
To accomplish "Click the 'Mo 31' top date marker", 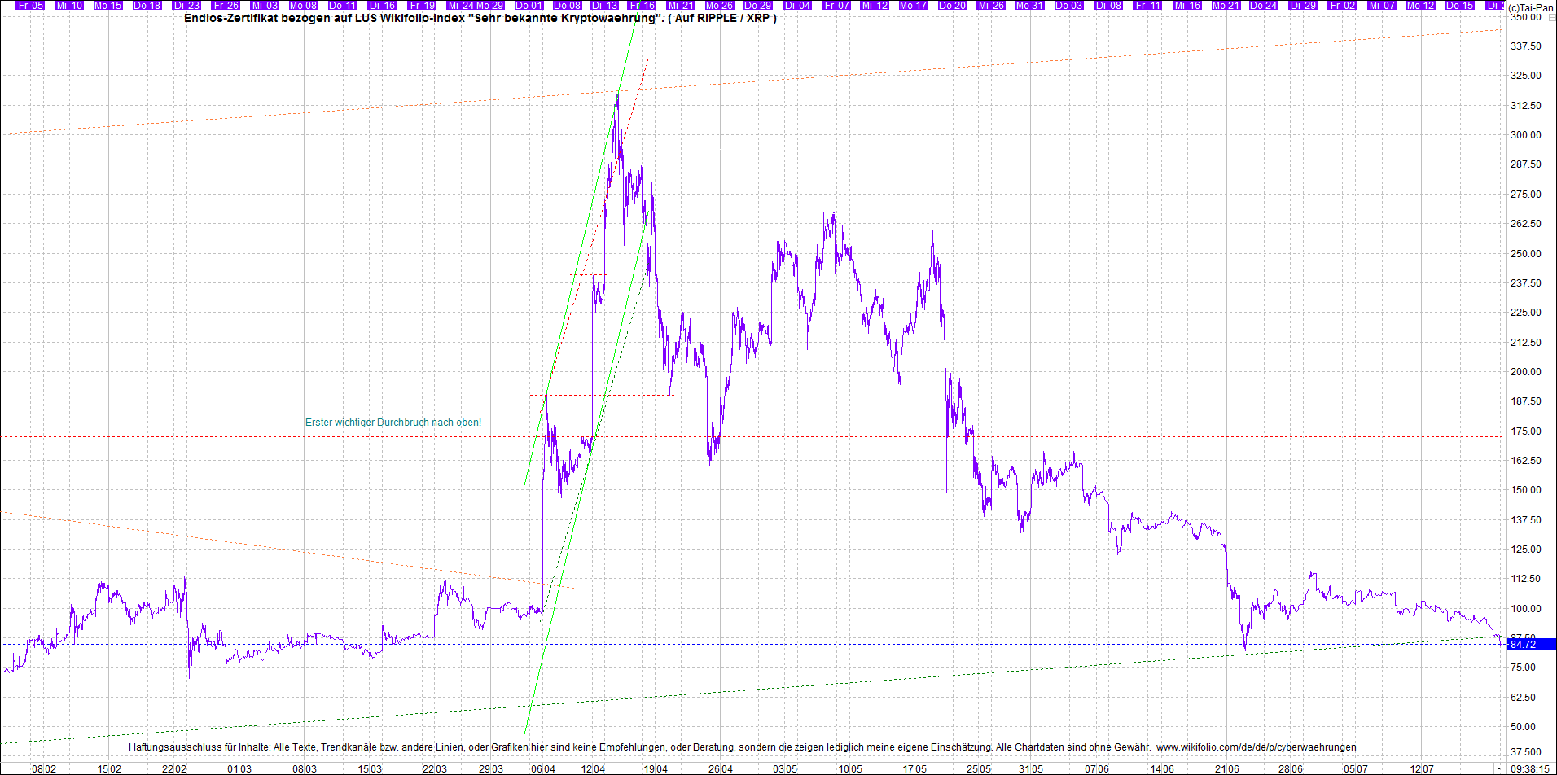I will click(x=1029, y=5).
